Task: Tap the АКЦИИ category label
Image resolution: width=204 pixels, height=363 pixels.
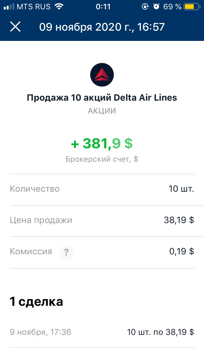Action: pyautogui.click(x=102, y=111)
